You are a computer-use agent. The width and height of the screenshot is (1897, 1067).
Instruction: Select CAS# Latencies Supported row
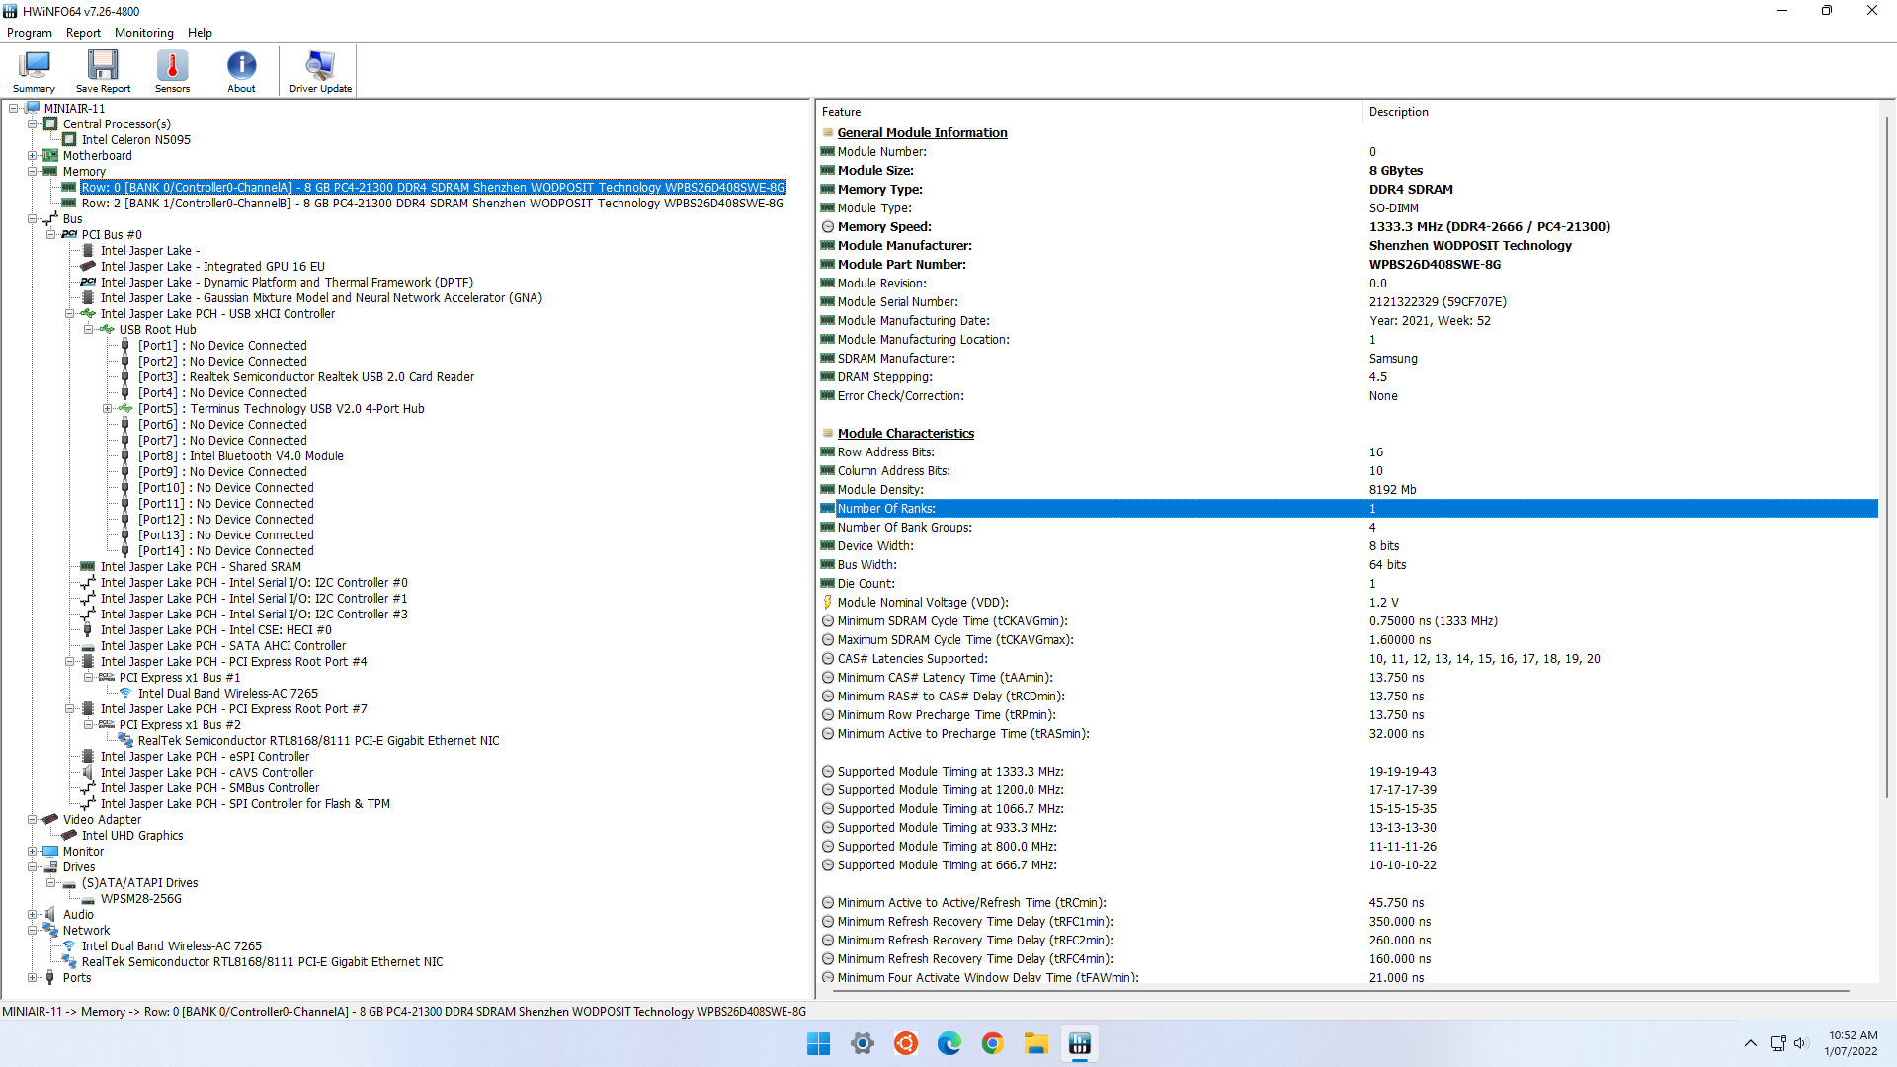coord(1348,659)
